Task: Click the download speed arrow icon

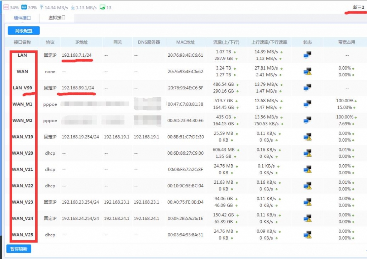Action: coord(73,7)
